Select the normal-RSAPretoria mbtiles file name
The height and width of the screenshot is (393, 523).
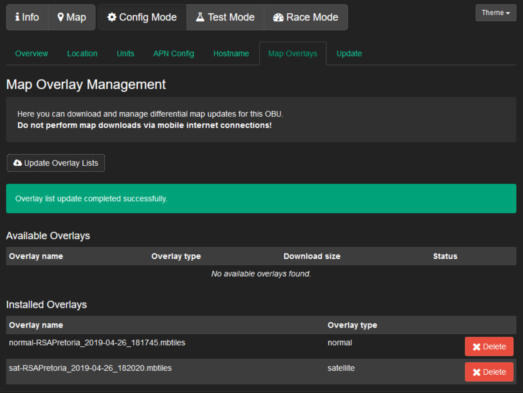(97, 343)
